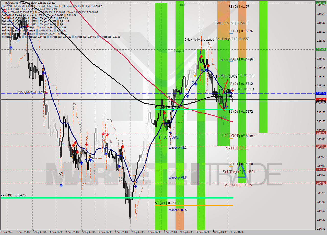
Task: Select the R3 (D) | 0.157 label
Action: (239, 7)
